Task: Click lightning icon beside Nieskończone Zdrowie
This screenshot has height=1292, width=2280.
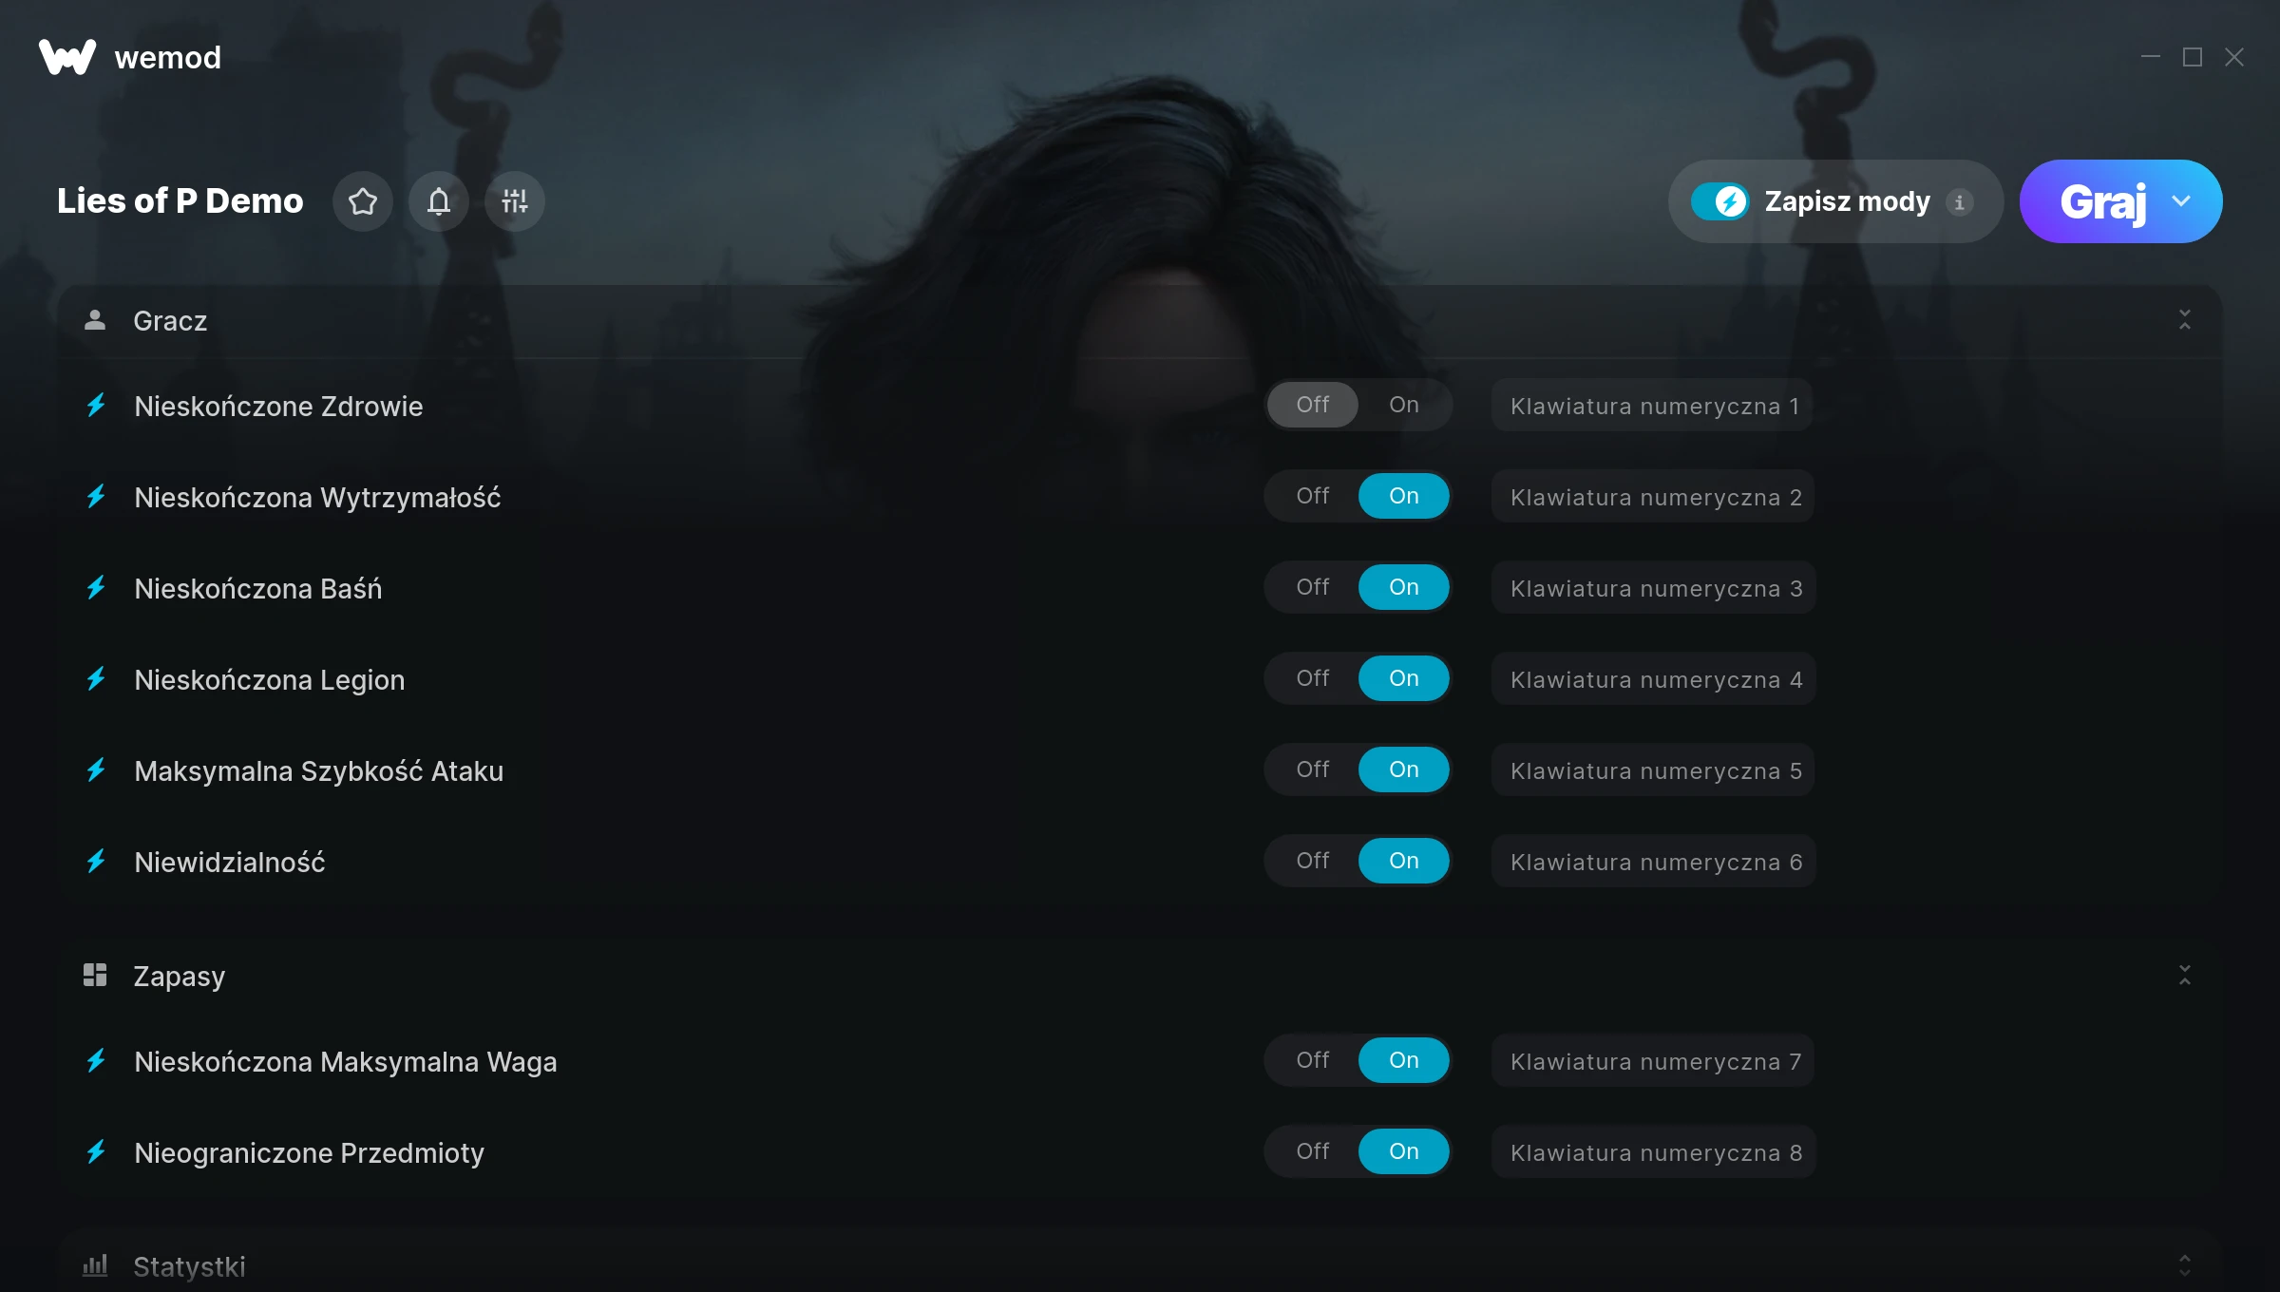Action: click(96, 406)
